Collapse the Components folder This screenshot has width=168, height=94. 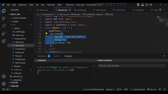(x=20, y=39)
